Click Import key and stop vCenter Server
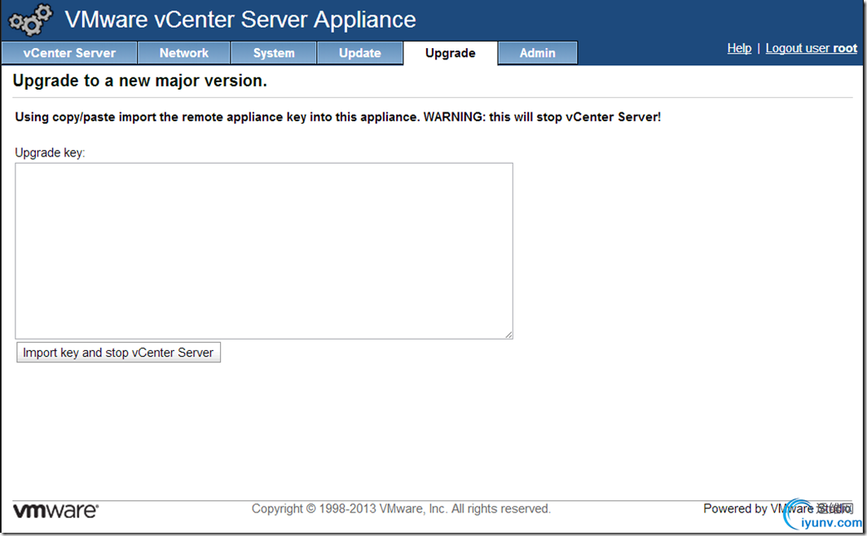Viewport: 867px width, 536px height. (x=118, y=353)
